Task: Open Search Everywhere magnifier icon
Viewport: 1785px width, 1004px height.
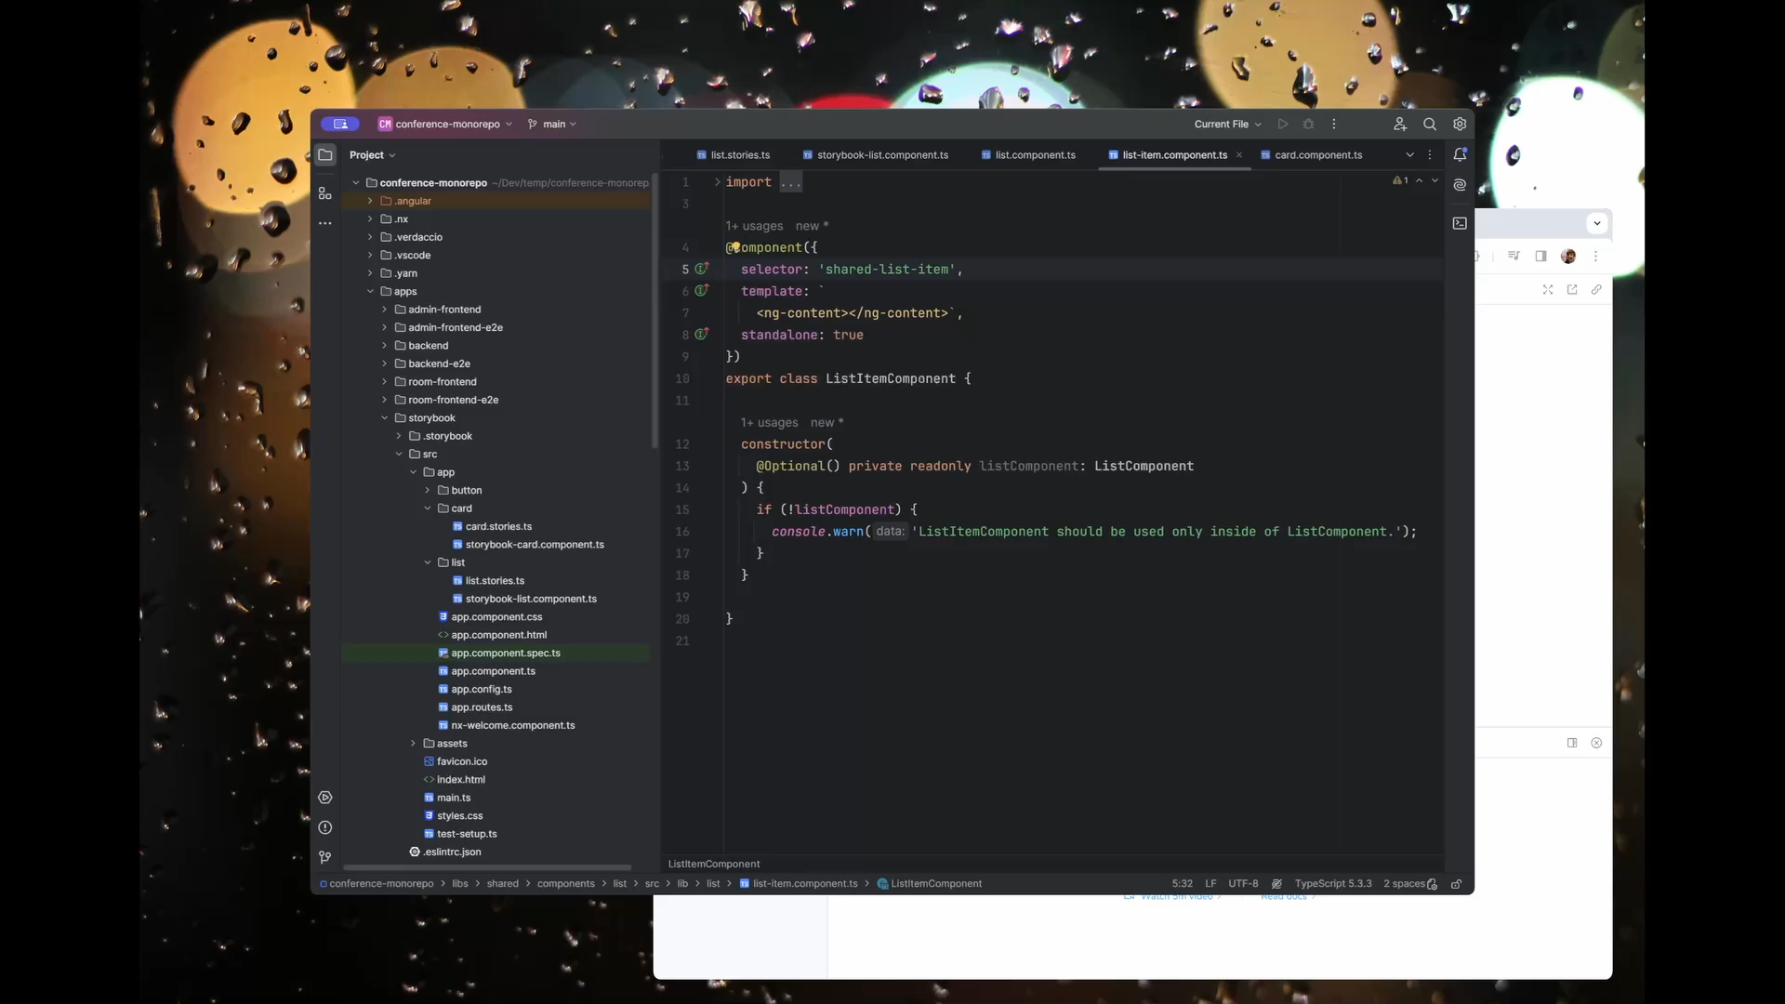Action: click(1430, 124)
